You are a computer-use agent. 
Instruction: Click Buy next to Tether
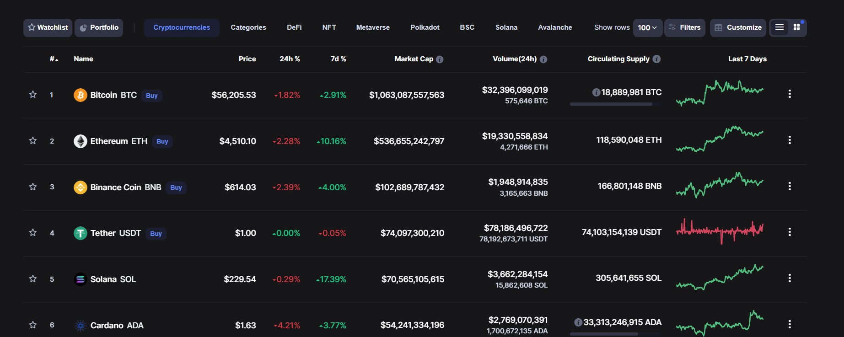[156, 234]
